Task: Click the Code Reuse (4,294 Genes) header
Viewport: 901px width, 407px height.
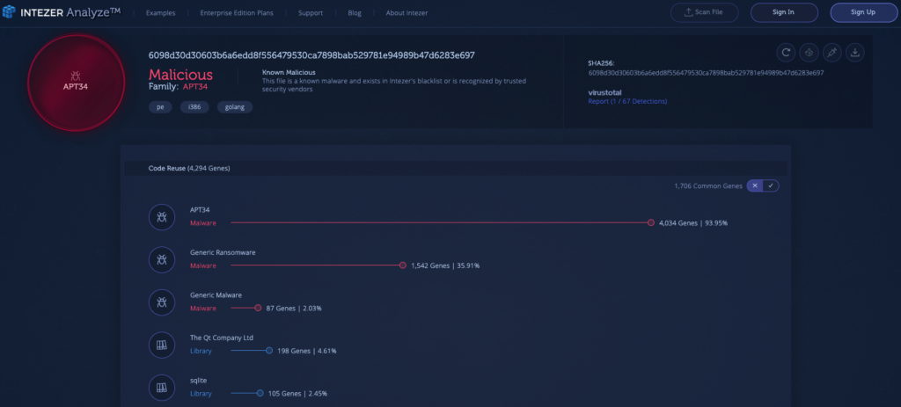Action: 189,168
